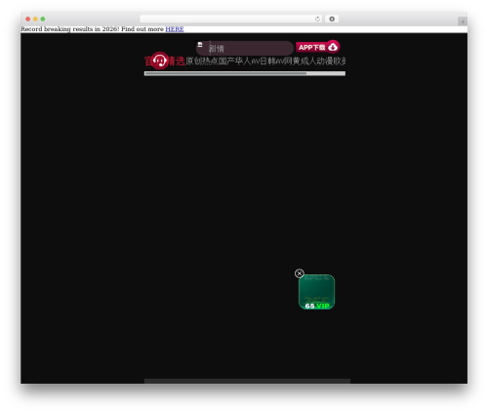This screenshot has height=413, width=488.
Task: Close the floating 65.VIP ad with the X
Action: click(300, 273)
